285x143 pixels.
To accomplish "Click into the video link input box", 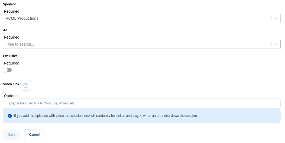I will 142,103.
